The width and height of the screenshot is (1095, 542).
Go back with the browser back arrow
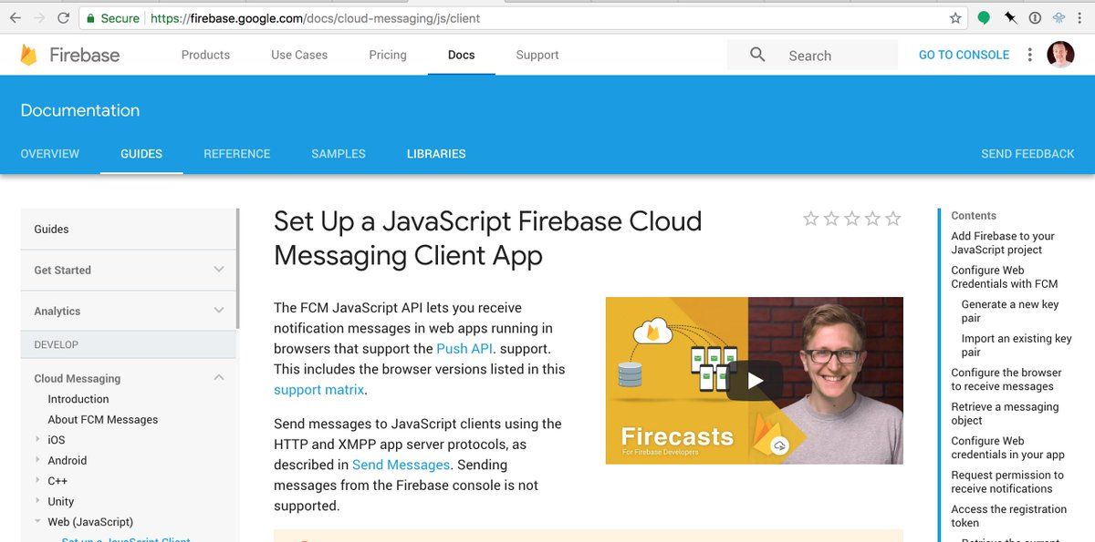pyautogui.click(x=16, y=18)
